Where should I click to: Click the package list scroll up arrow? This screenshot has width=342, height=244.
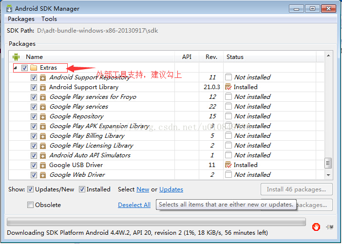328,56
